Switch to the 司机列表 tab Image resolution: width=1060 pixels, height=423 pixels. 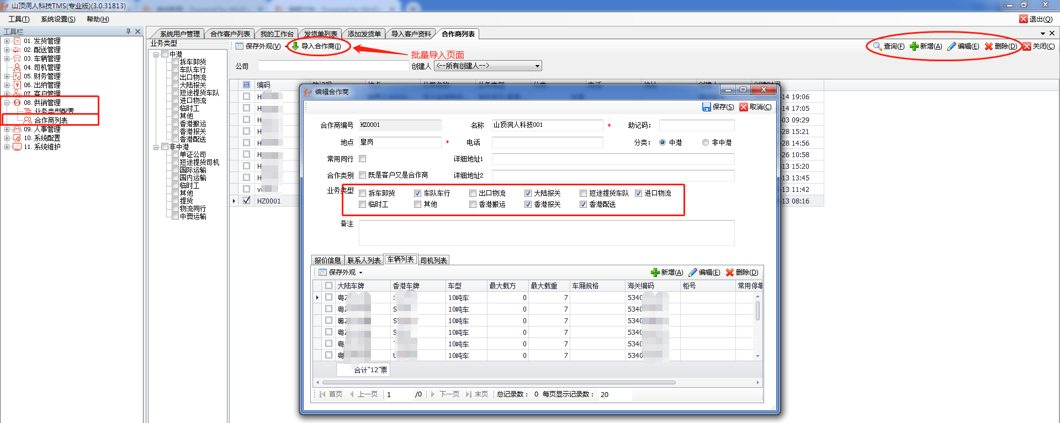point(433,260)
